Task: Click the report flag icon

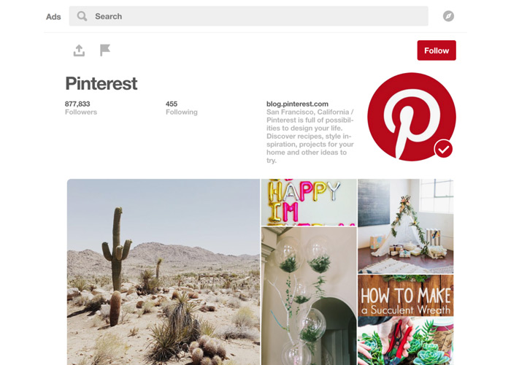Action: click(105, 50)
